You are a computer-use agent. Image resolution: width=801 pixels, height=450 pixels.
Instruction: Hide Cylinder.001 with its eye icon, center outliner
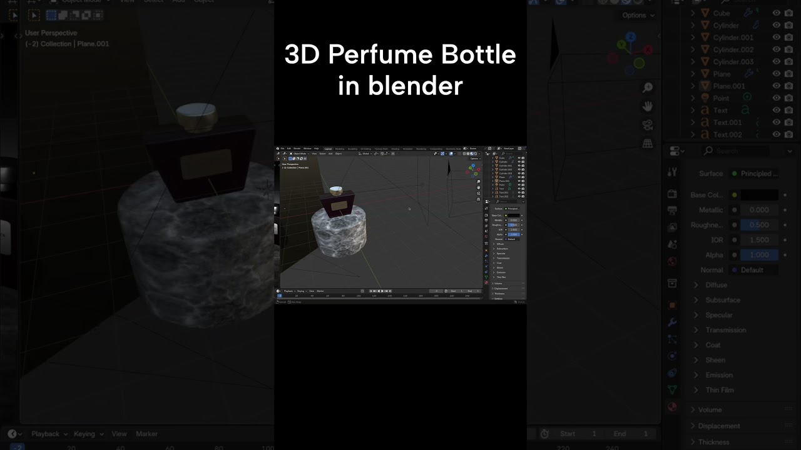pyautogui.click(x=519, y=166)
